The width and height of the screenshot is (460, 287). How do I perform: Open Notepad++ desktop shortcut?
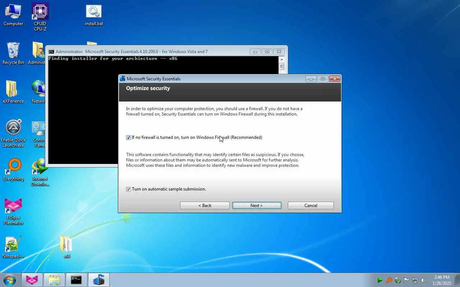point(13,248)
